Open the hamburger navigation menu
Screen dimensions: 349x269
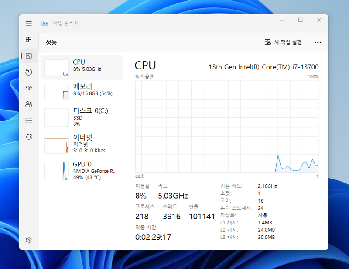(29, 24)
